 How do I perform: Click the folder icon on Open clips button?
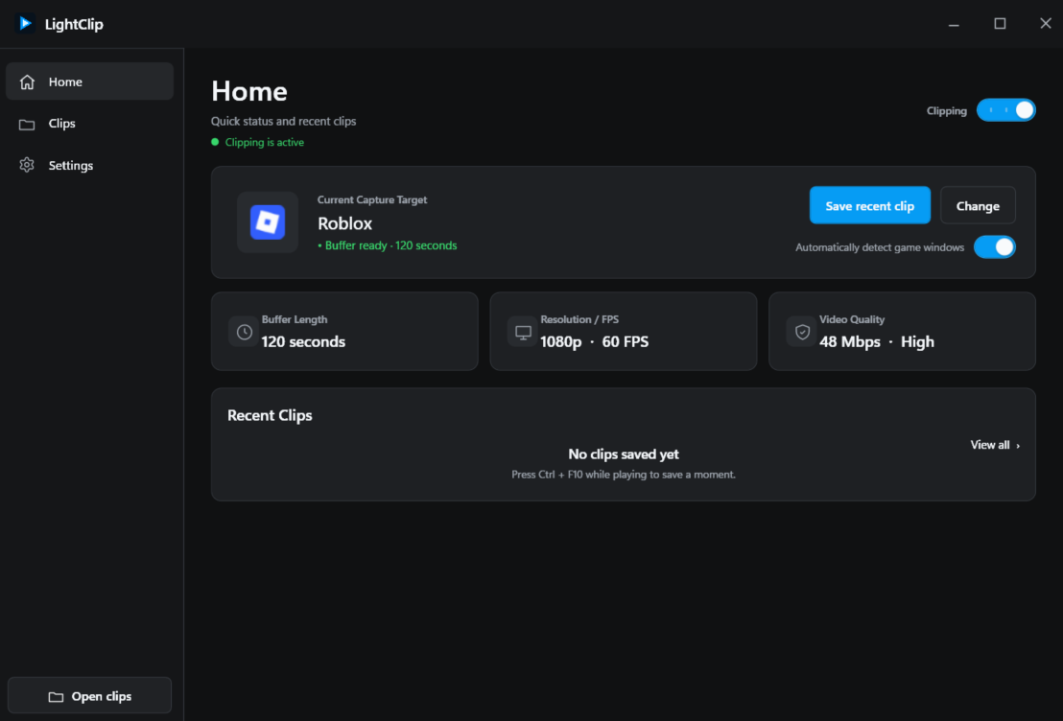tap(57, 697)
